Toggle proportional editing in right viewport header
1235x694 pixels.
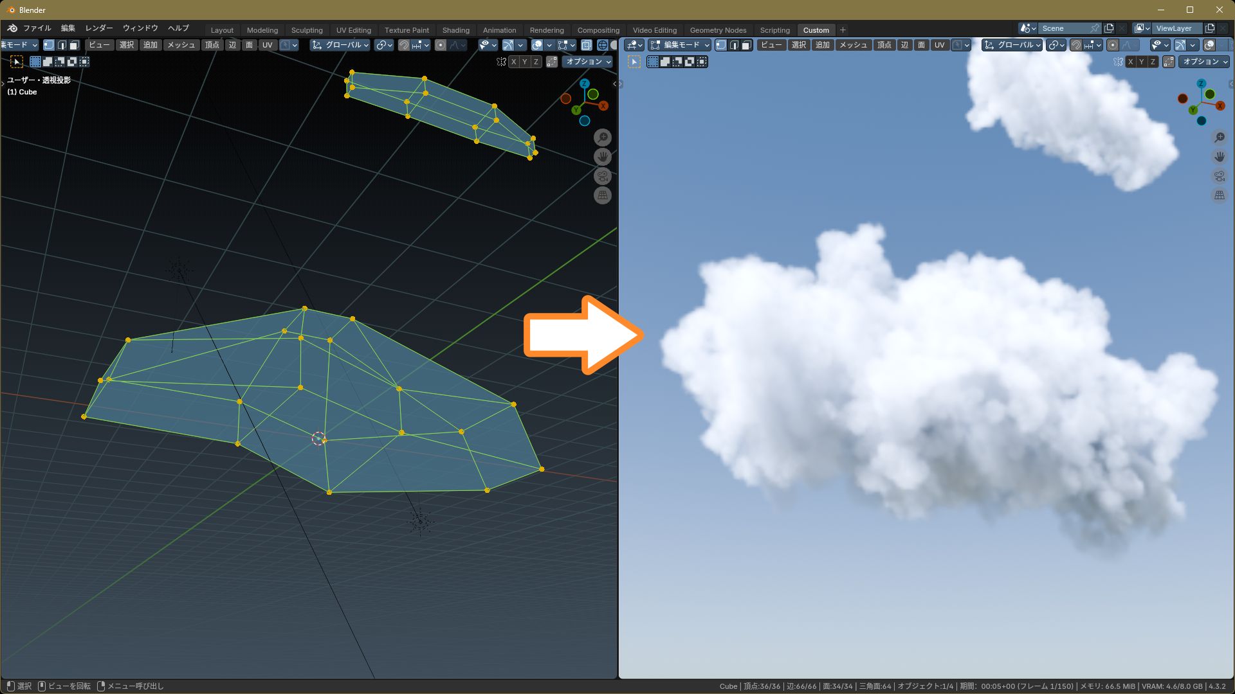1113,45
